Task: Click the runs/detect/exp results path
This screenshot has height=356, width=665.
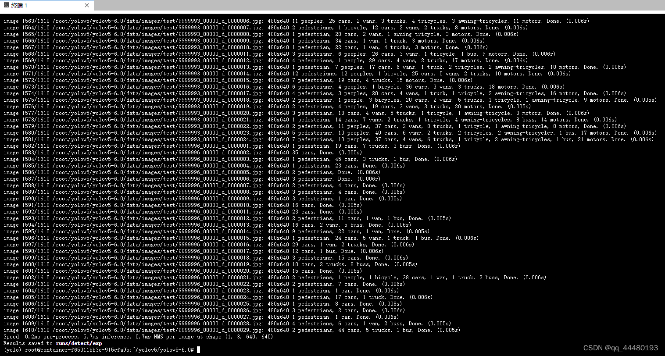Action: point(79,343)
